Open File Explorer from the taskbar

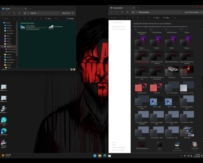pyautogui.click(x=100, y=156)
